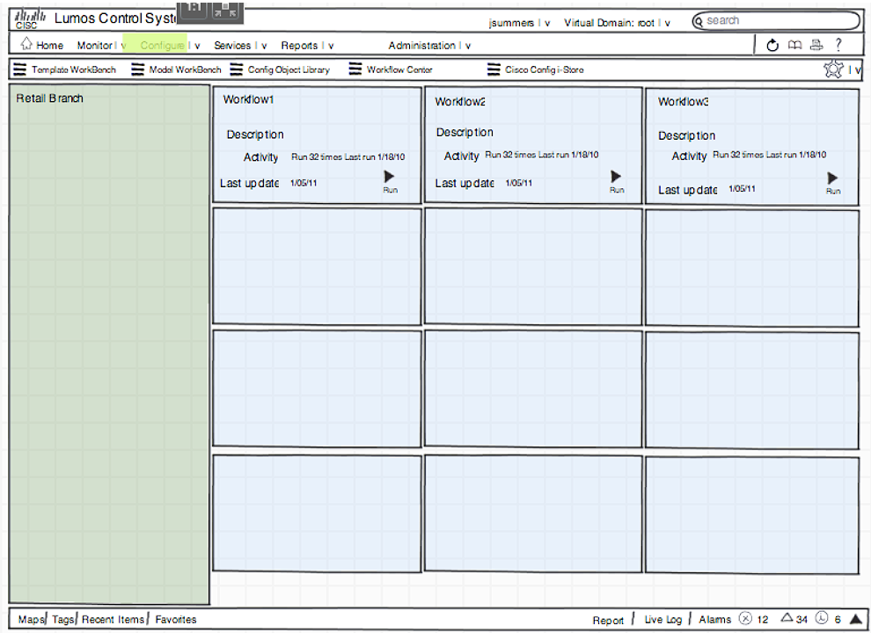This screenshot has height=633, width=871.
Task: Click the printer icon
Action: coord(816,46)
